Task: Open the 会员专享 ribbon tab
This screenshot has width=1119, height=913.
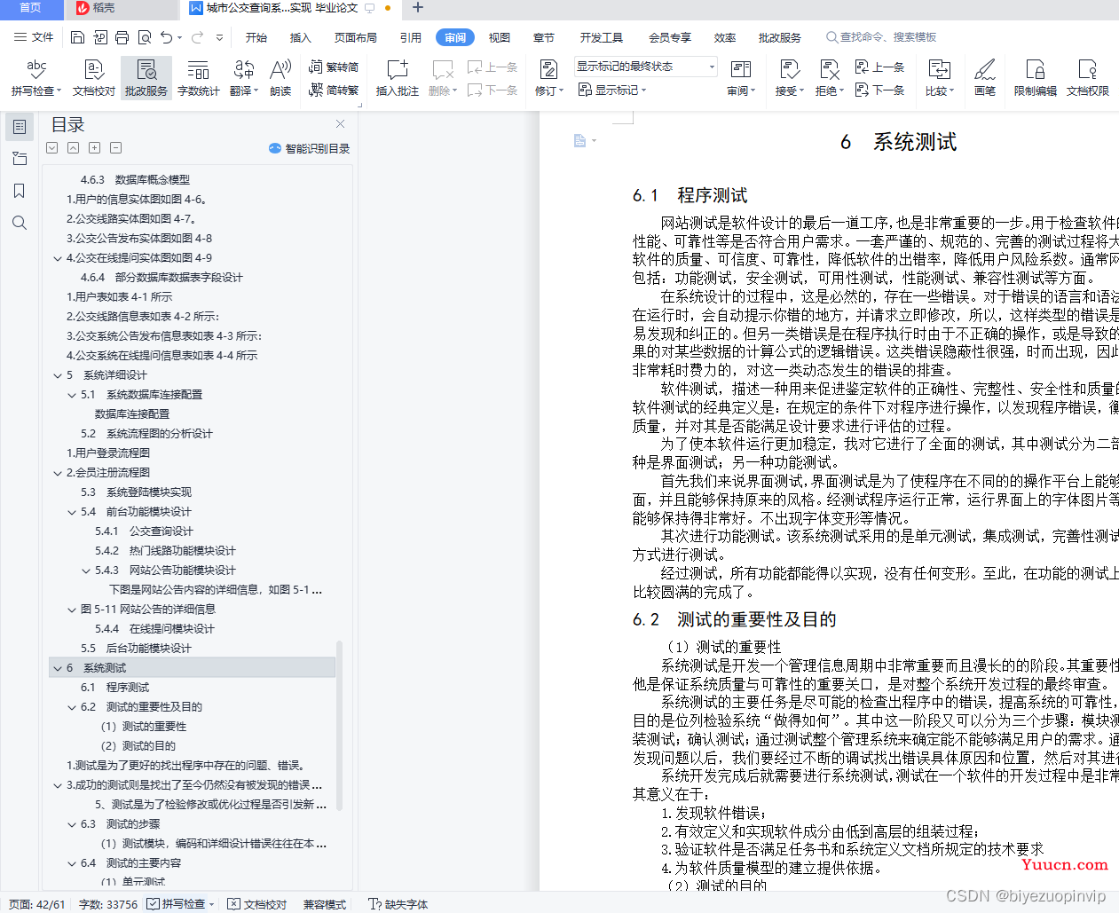Action: (x=670, y=37)
